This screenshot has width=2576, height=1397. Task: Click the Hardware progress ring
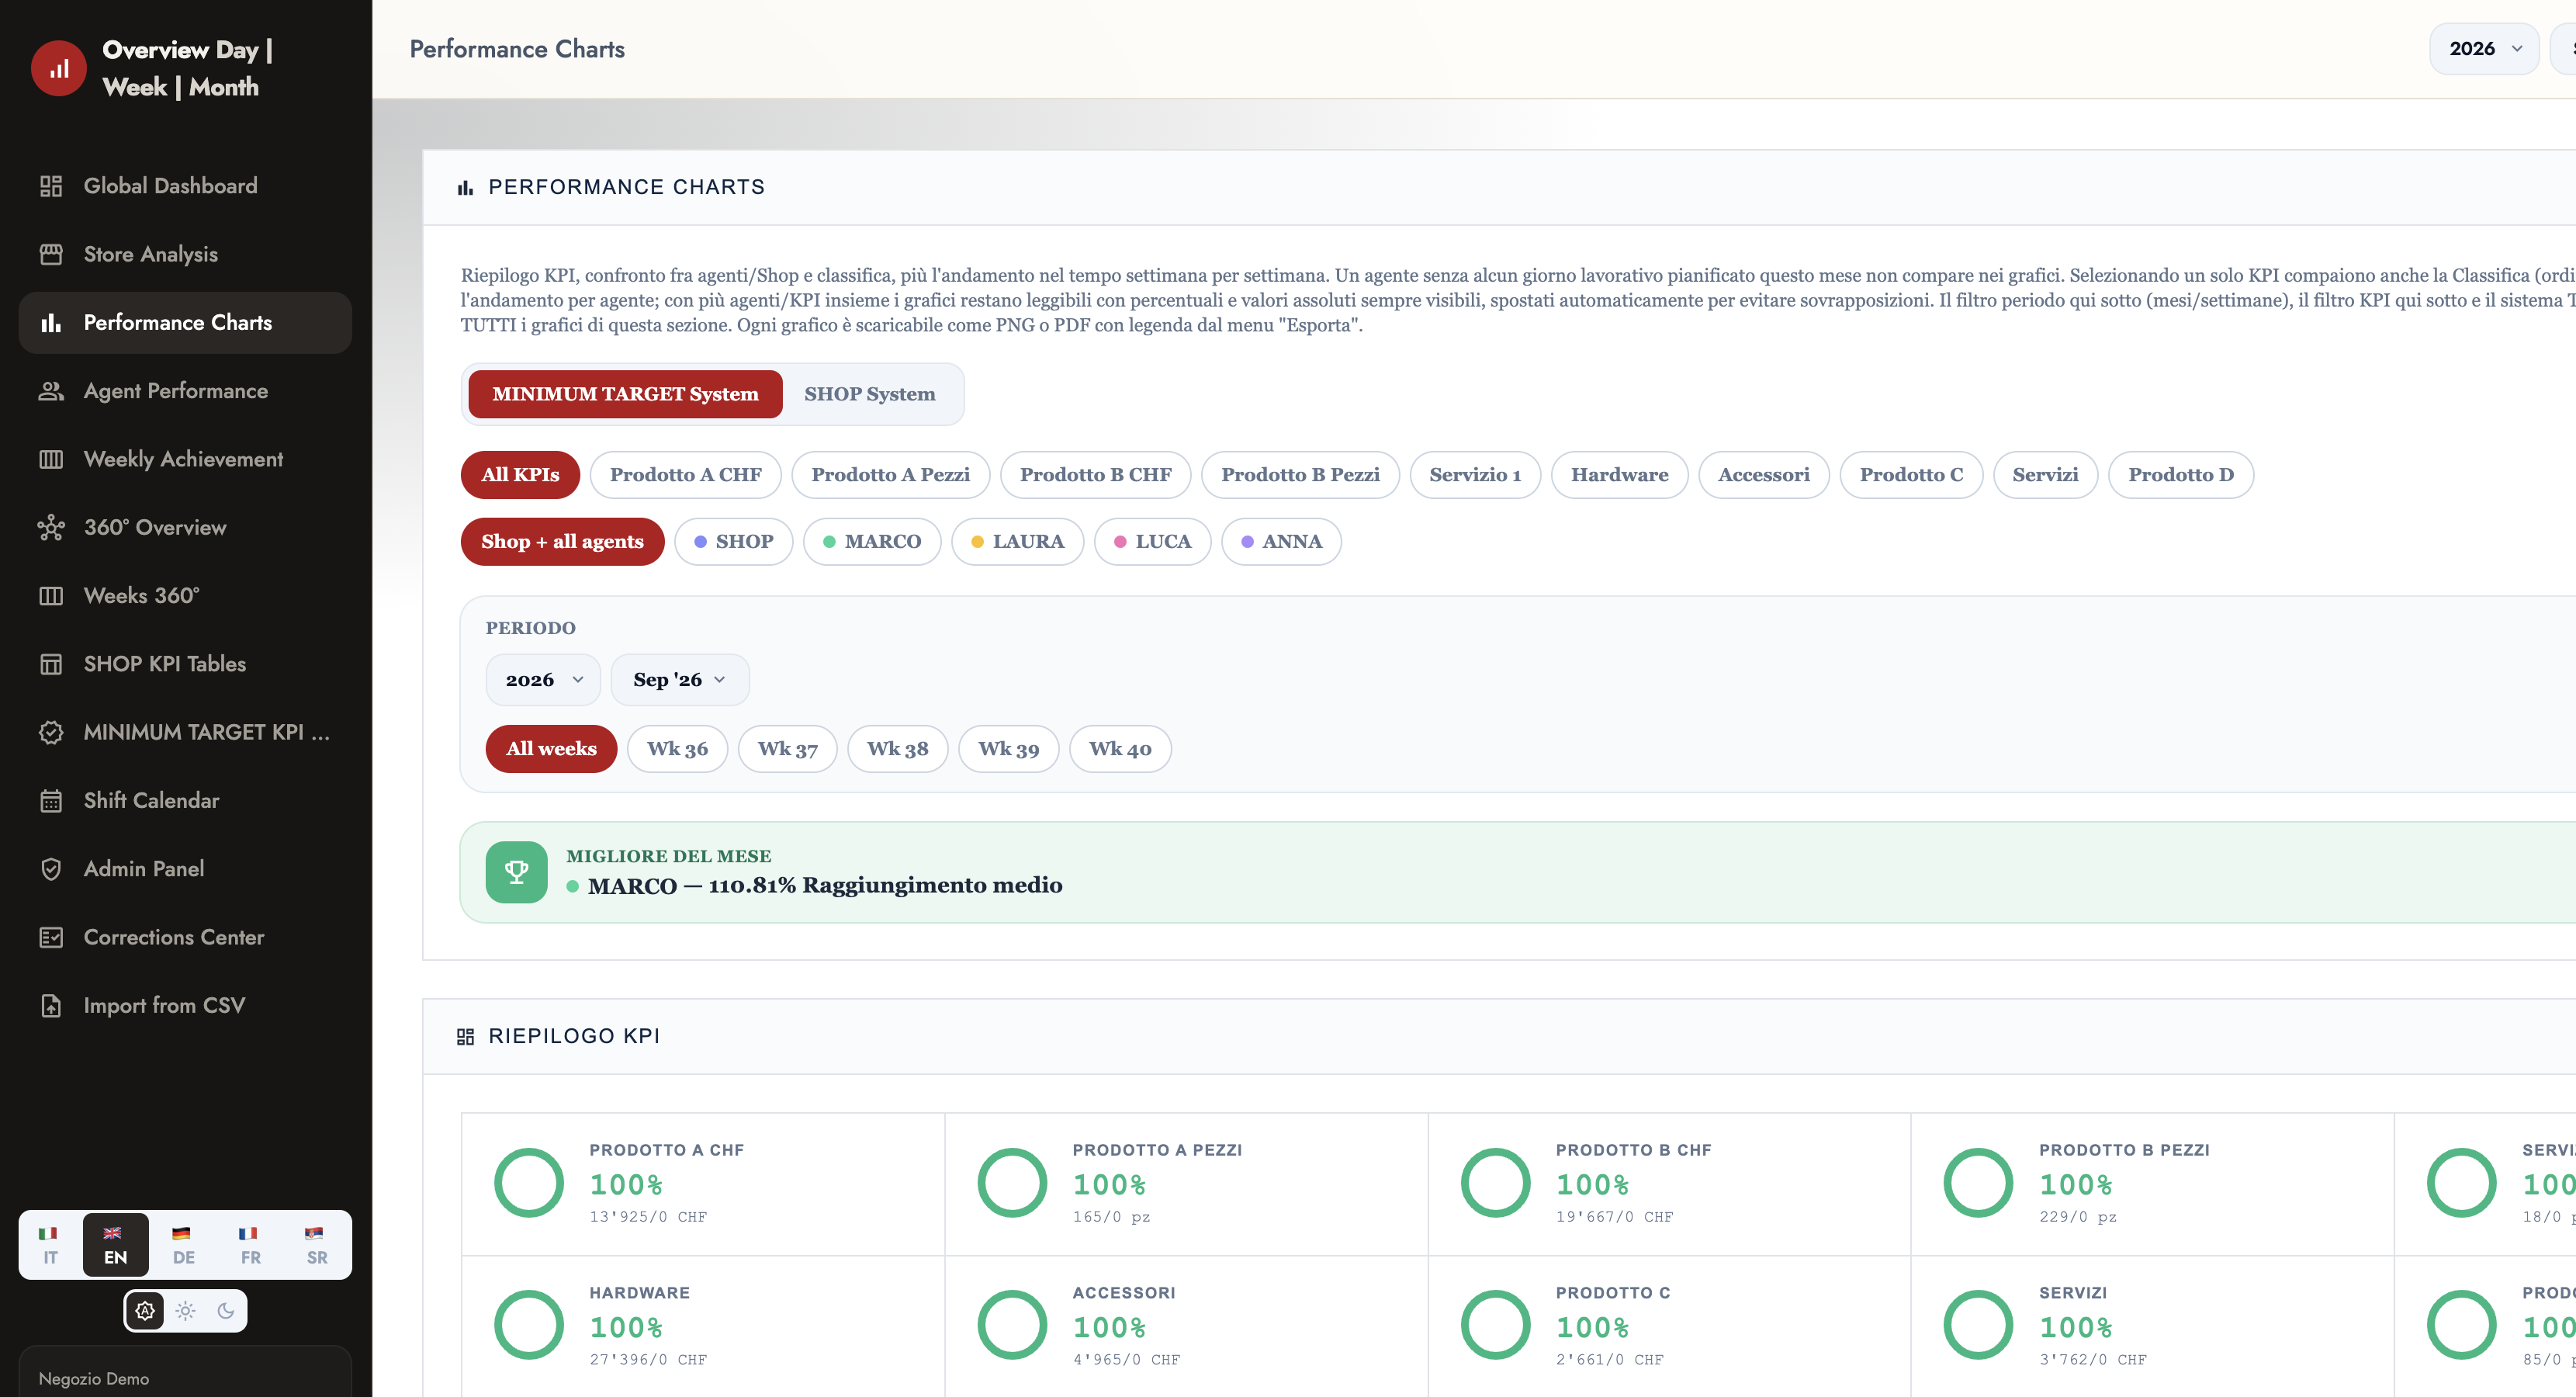click(529, 1326)
